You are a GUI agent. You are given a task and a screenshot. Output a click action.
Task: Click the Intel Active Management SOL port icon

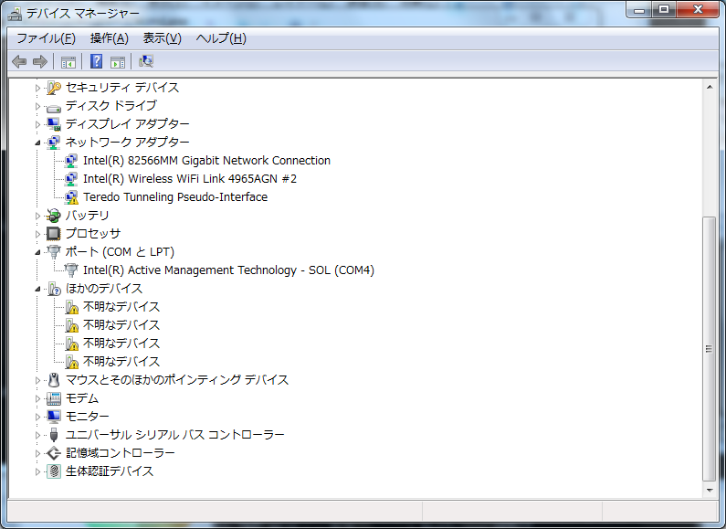point(71,270)
